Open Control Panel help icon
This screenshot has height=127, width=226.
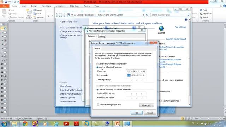click(186, 20)
